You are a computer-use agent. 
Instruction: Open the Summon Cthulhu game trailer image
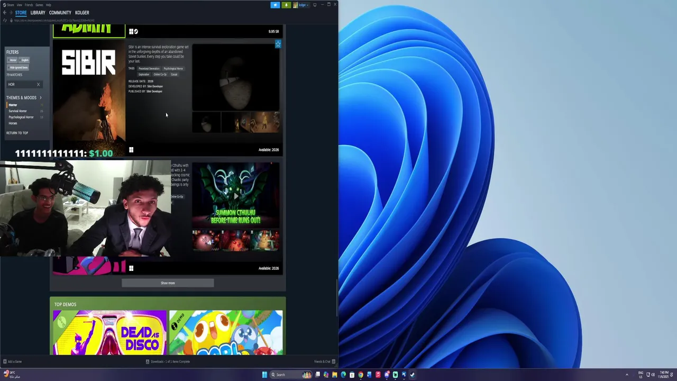click(x=236, y=195)
